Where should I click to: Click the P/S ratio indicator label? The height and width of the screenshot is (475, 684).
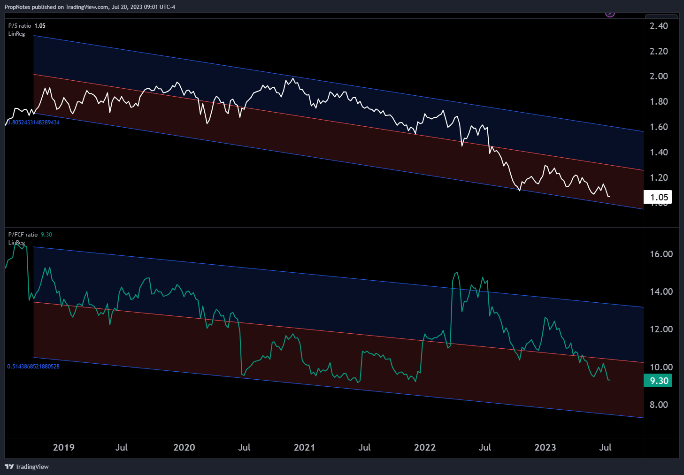click(20, 26)
